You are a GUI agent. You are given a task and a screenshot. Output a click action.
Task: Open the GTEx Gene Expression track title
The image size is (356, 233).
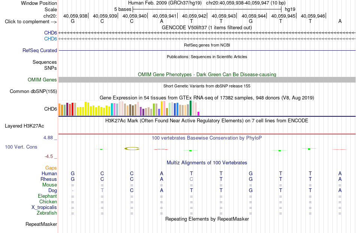pos(207,98)
